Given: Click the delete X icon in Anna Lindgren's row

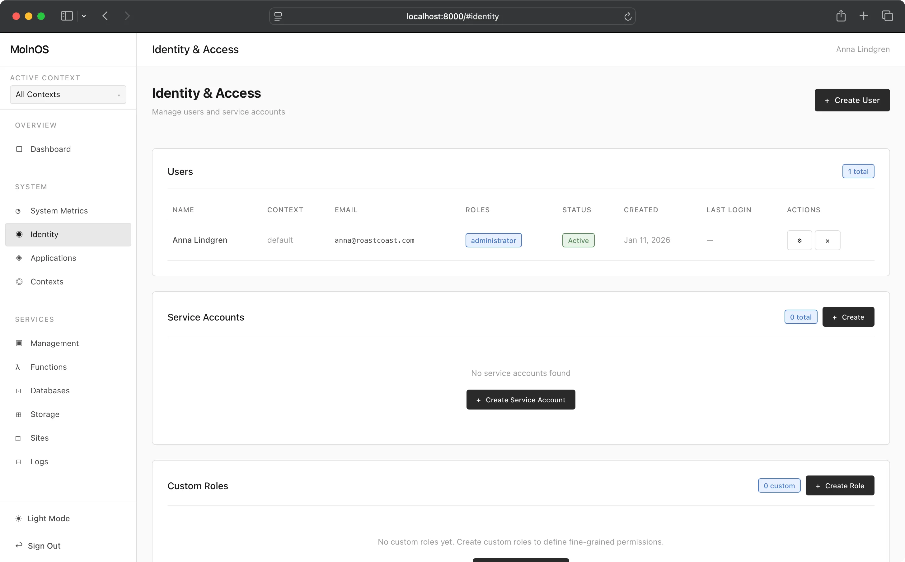Looking at the screenshot, I should 827,241.
